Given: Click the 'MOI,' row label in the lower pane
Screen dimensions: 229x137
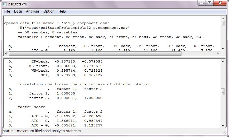Looking at the screenshot, I should point(45,75).
